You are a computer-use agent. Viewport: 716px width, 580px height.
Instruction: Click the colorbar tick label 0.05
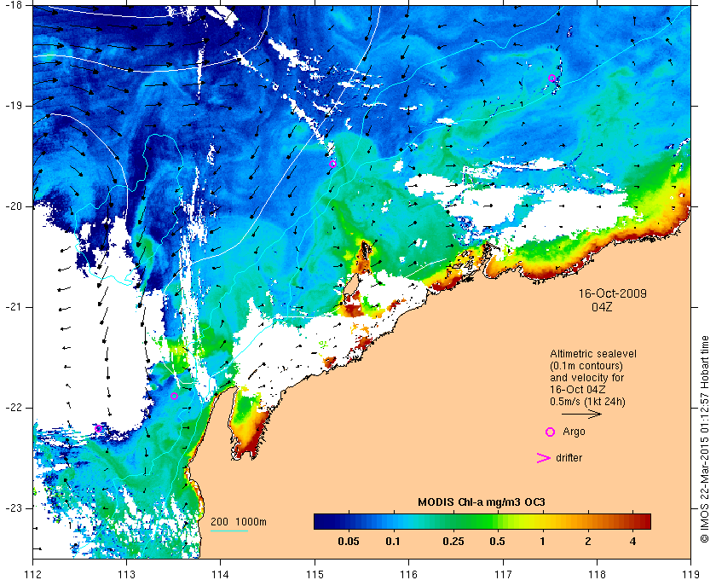click(x=349, y=542)
